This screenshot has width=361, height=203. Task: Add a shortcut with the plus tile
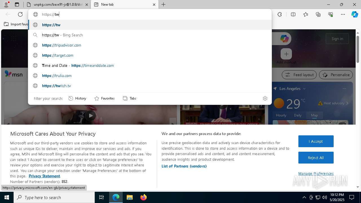(x=286, y=54)
